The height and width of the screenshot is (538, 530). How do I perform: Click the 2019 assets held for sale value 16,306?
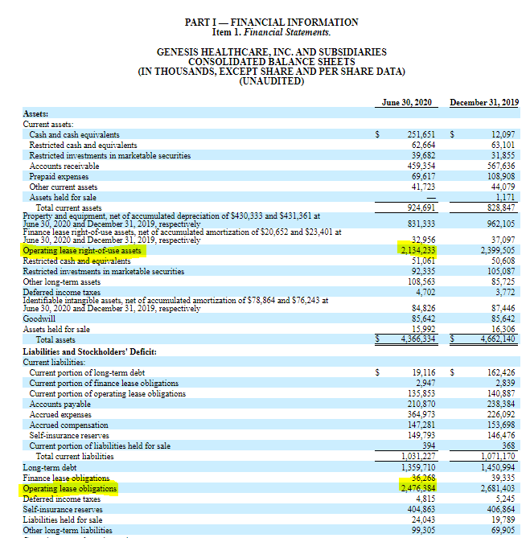point(503,329)
